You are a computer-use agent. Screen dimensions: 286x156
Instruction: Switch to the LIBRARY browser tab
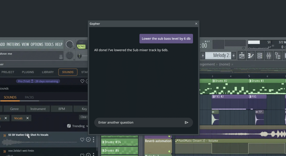(x=48, y=72)
